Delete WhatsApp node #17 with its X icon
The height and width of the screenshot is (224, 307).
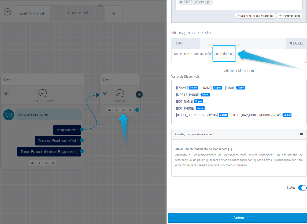[130, 110]
